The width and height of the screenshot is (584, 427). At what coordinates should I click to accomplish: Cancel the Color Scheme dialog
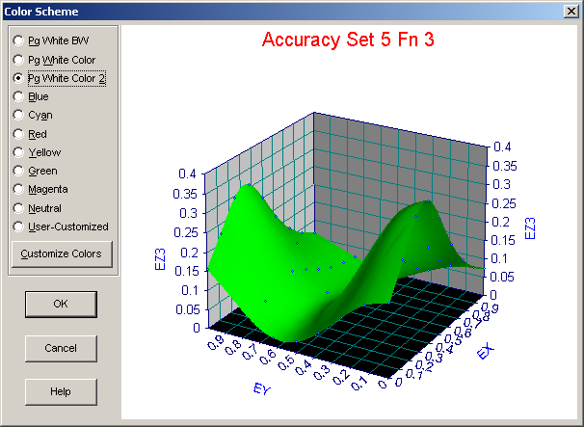click(61, 348)
